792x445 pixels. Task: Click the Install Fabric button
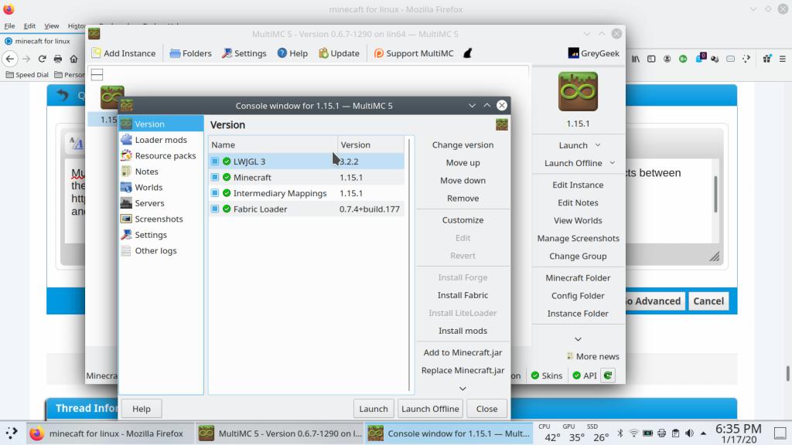click(x=463, y=295)
